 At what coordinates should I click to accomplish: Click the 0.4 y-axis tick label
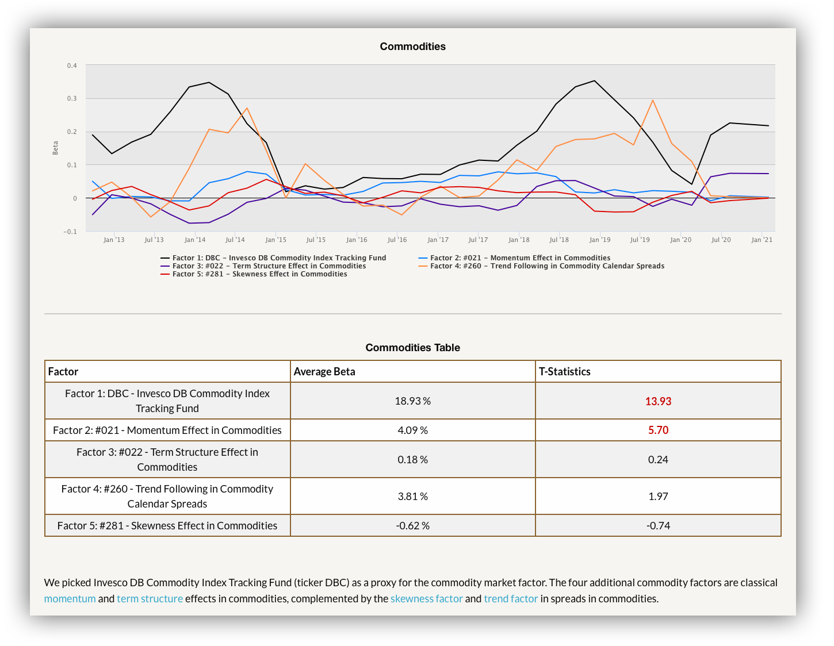point(72,66)
